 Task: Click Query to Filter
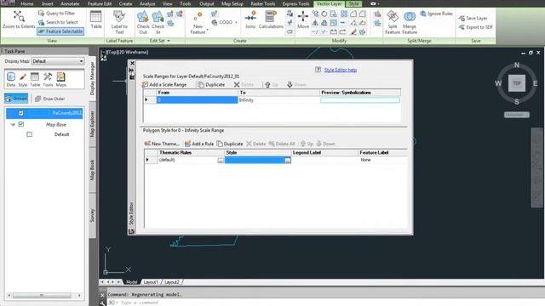pyautogui.click(x=56, y=14)
